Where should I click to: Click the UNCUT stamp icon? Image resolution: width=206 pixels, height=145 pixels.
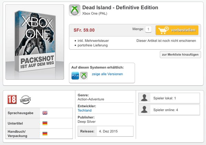tap(26, 100)
